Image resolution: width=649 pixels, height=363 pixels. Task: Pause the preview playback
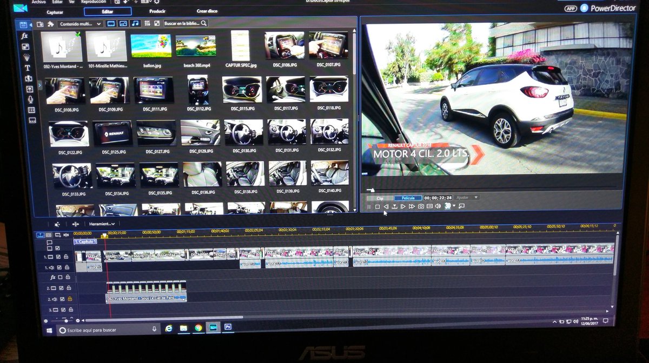tap(369, 206)
